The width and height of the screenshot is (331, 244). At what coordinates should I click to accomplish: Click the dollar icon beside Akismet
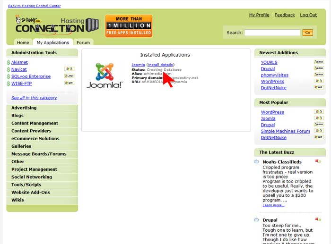click(9, 62)
